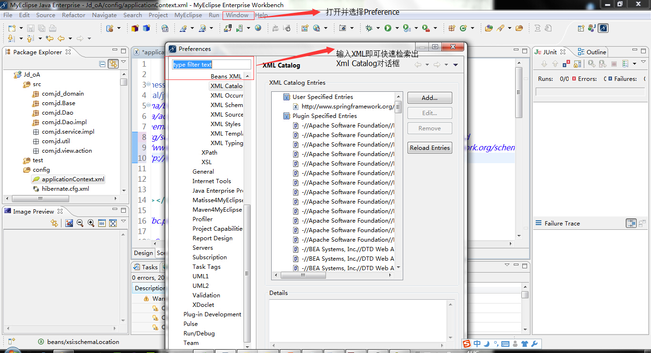Click the green Run icon in toolbar
The height and width of the screenshot is (353, 651).
point(388,29)
